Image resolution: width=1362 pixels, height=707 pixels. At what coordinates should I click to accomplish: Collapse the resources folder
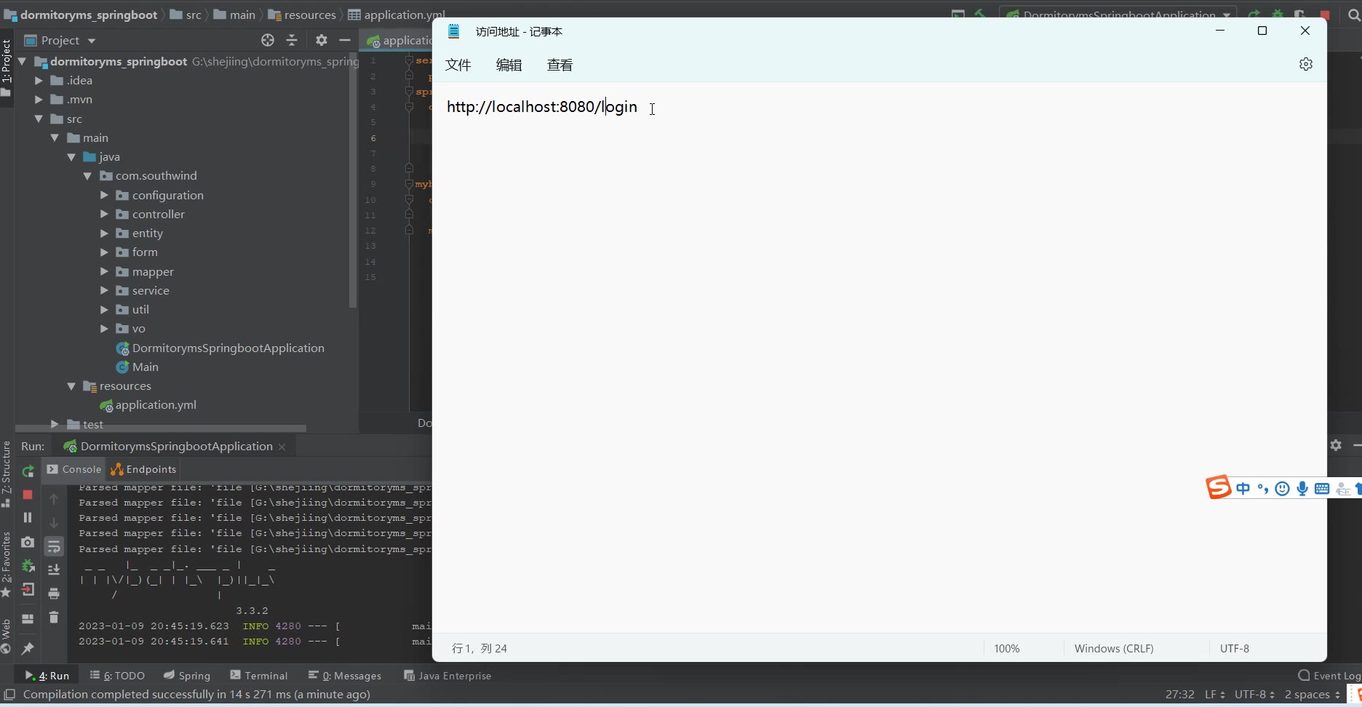[x=71, y=386]
